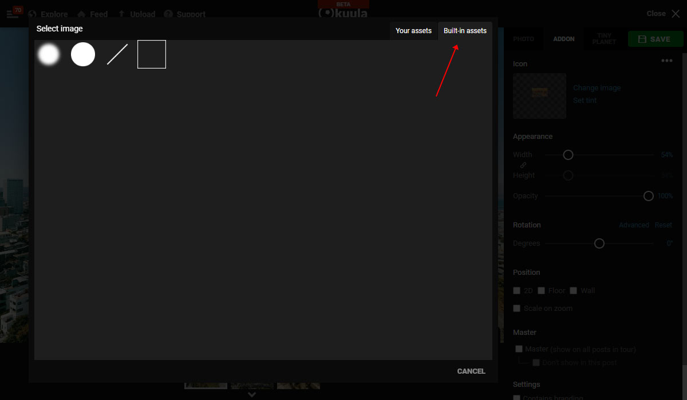The image size is (687, 400).
Task: Open the Upload page
Action: coord(143,14)
